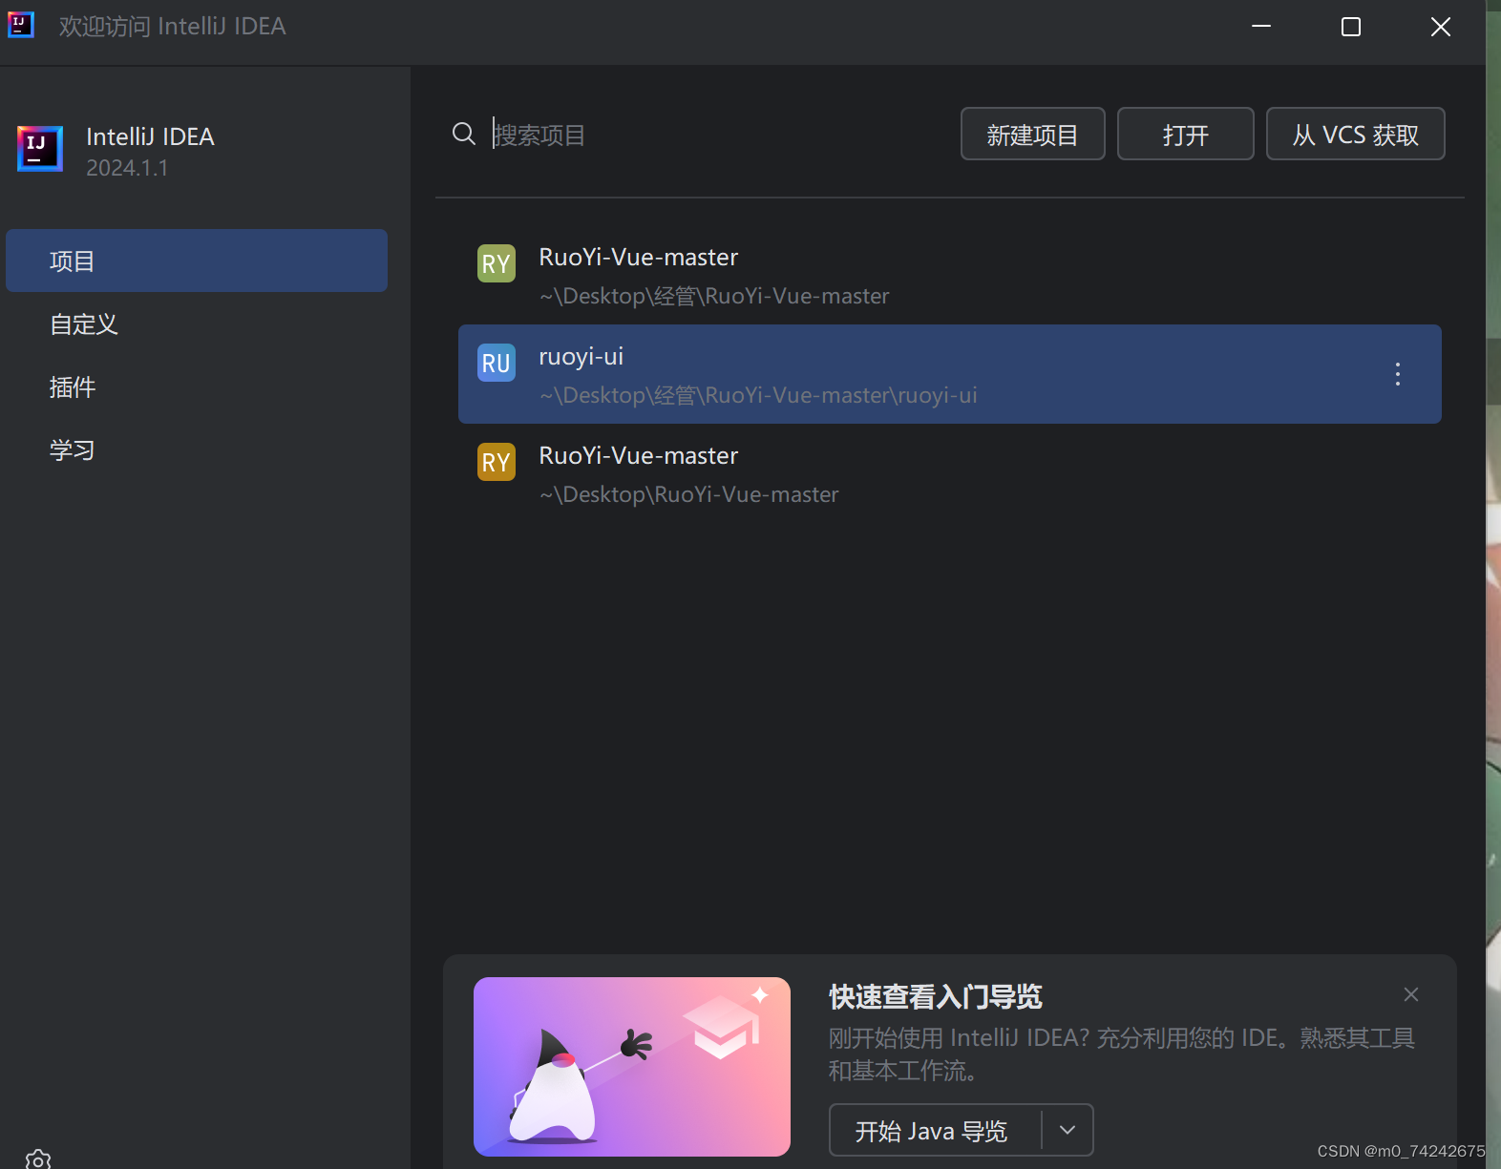Open ruoyi-ui project
The image size is (1501, 1169).
point(950,374)
